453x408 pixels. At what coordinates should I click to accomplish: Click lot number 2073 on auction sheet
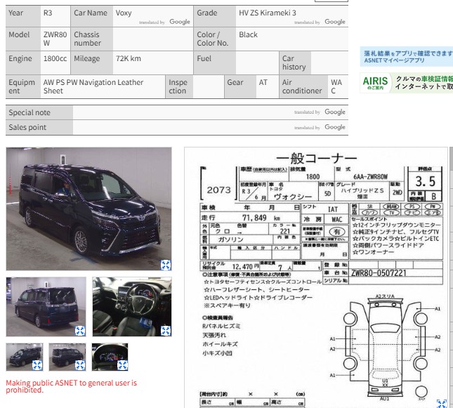tap(218, 190)
